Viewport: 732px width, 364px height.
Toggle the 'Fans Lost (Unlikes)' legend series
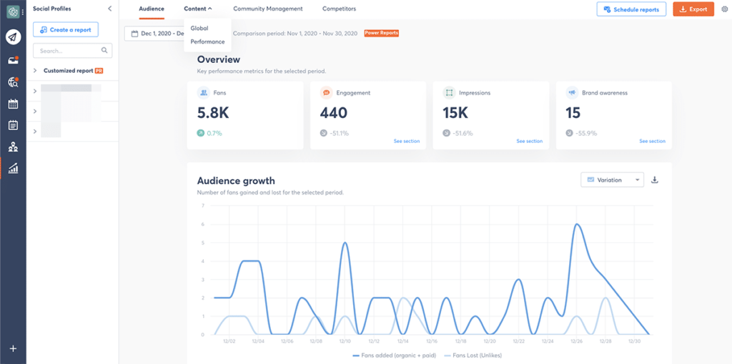coord(474,355)
